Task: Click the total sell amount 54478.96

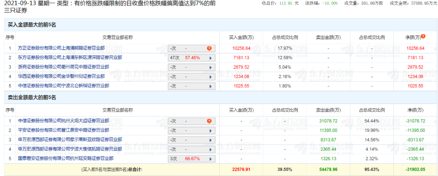Action: click(x=328, y=169)
